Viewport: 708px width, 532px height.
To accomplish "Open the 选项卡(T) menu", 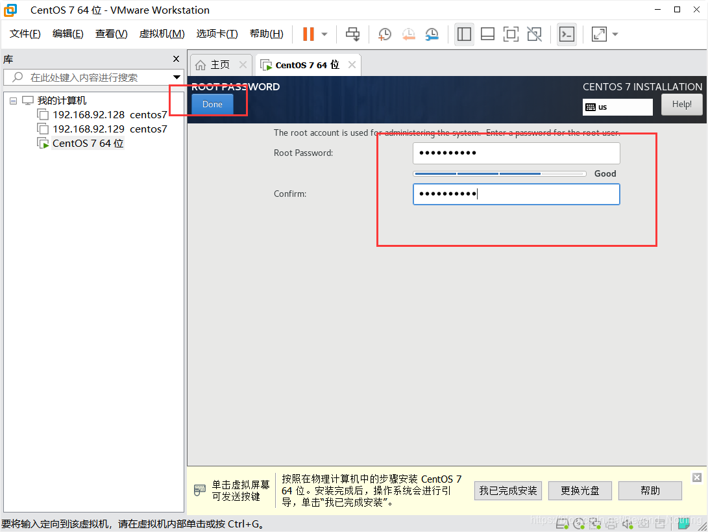I will (x=217, y=34).
